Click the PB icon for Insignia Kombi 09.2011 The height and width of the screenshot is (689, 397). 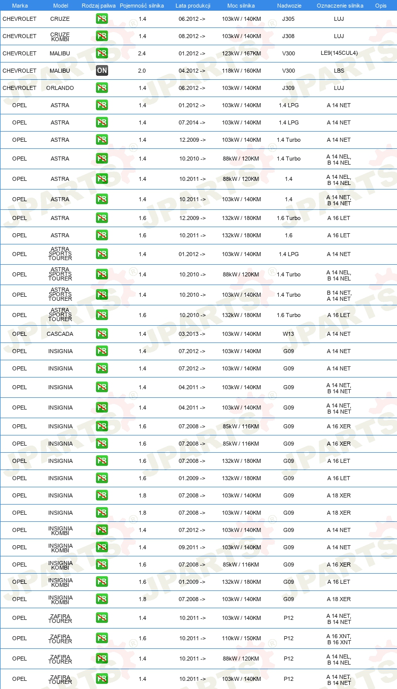click(102, 547)
